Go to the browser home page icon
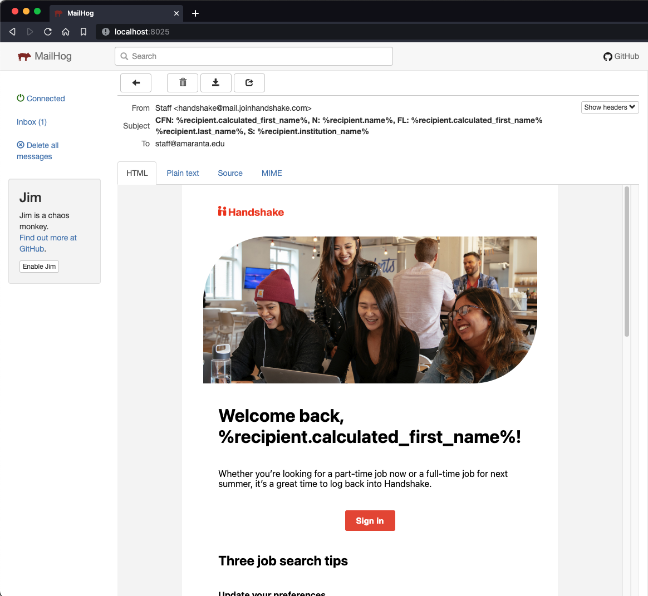Viewport: 648px width, 596px height. [x=66, y=32]
